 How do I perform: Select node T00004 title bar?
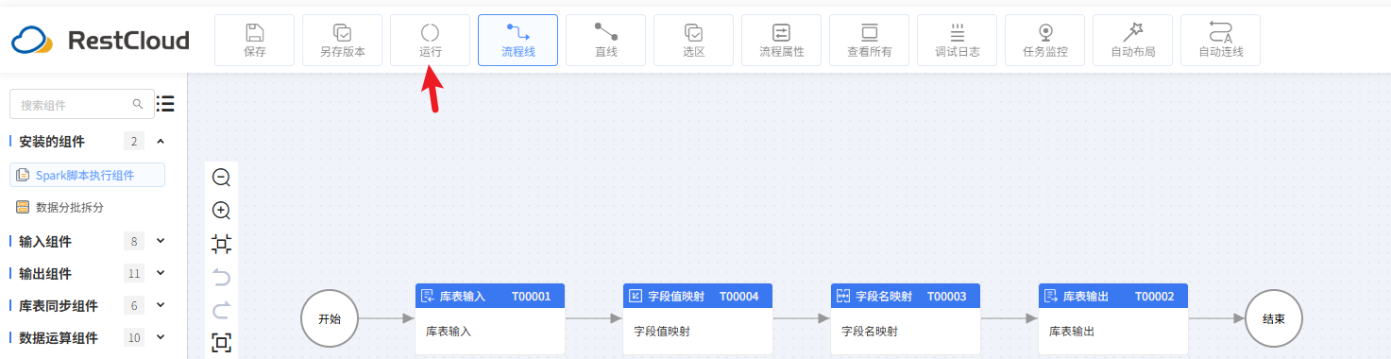click(698, 296)
